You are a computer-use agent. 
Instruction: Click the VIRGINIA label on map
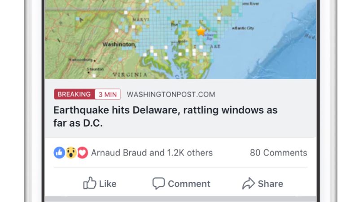click(130, 75)
